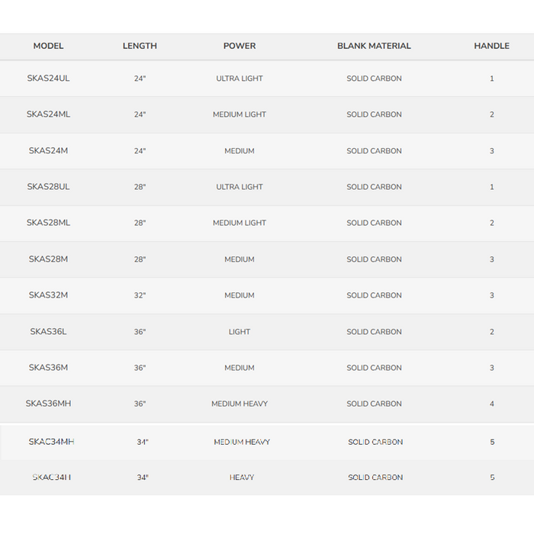Select the SKAS28UL model cell
Screen dimensions: 534x534
(48, 187)
